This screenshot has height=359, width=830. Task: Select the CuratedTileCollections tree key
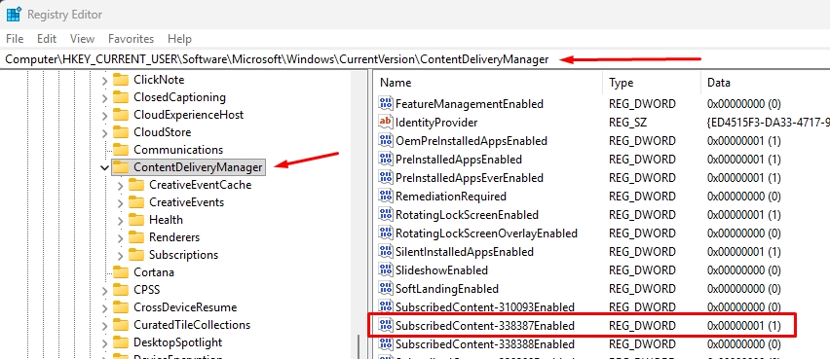pyautogui.click(x=192, y=325)
